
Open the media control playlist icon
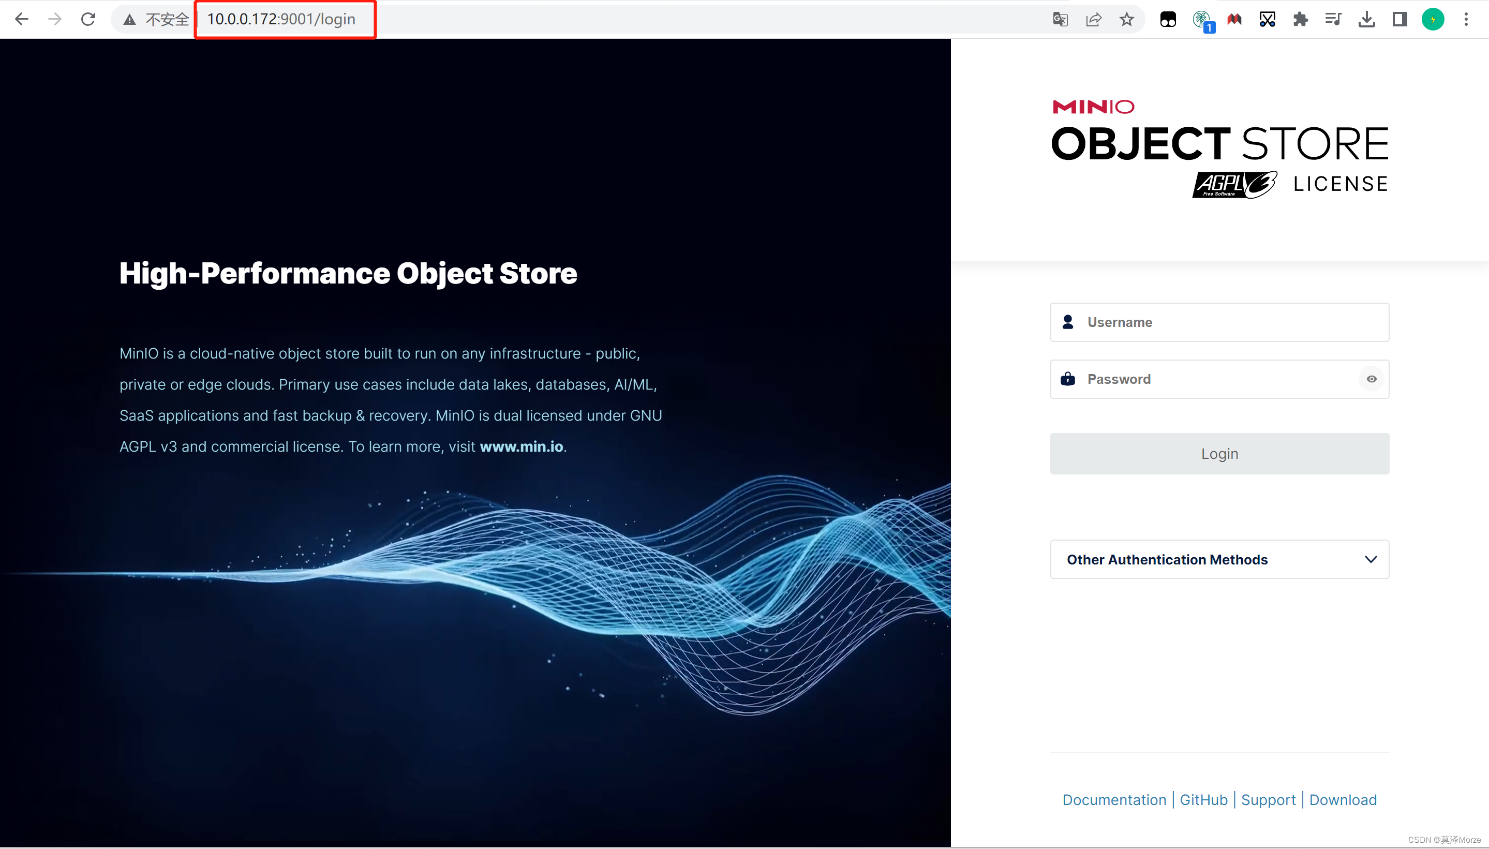pos(1333,19)
